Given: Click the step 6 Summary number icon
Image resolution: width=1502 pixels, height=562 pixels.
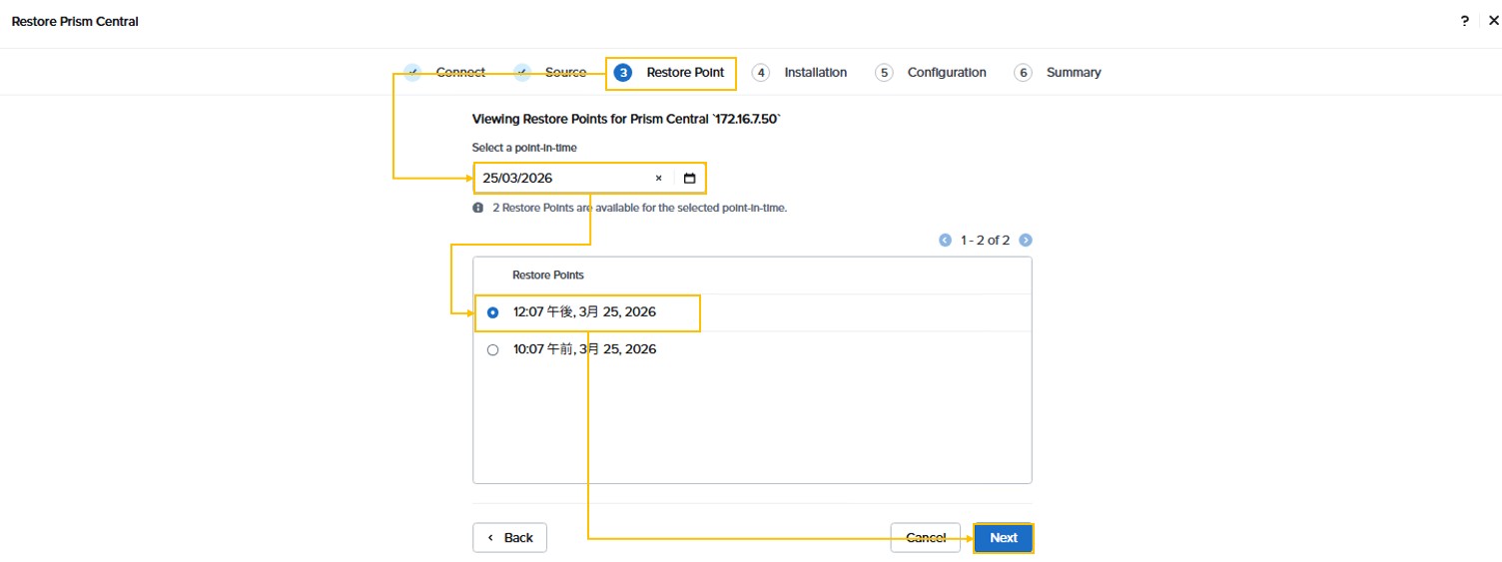Looking at the screenshot, I should (x=1023, y=73).
